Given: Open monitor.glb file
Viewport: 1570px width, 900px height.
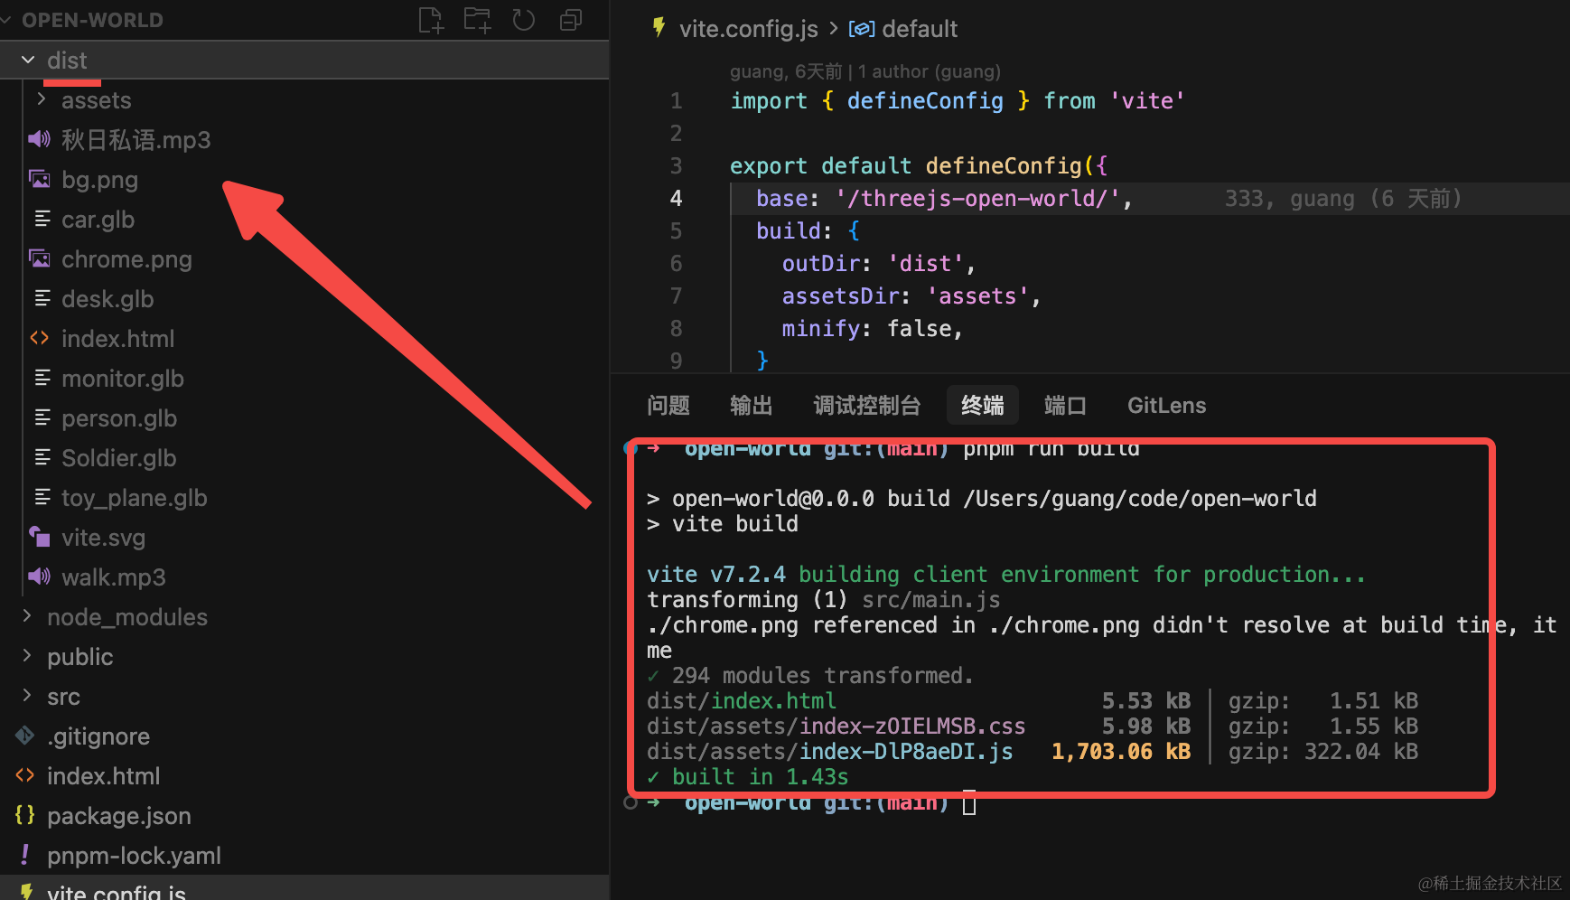Looking at the screenshot, I should pyautogui.click(x=123, y=378).
